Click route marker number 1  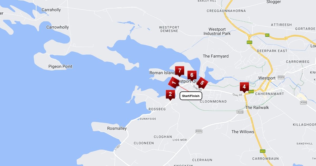pyautogui.click(x=174, y=83)
